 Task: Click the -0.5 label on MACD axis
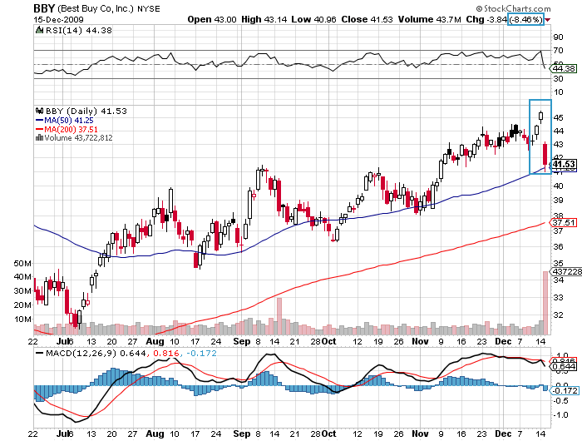560,400
